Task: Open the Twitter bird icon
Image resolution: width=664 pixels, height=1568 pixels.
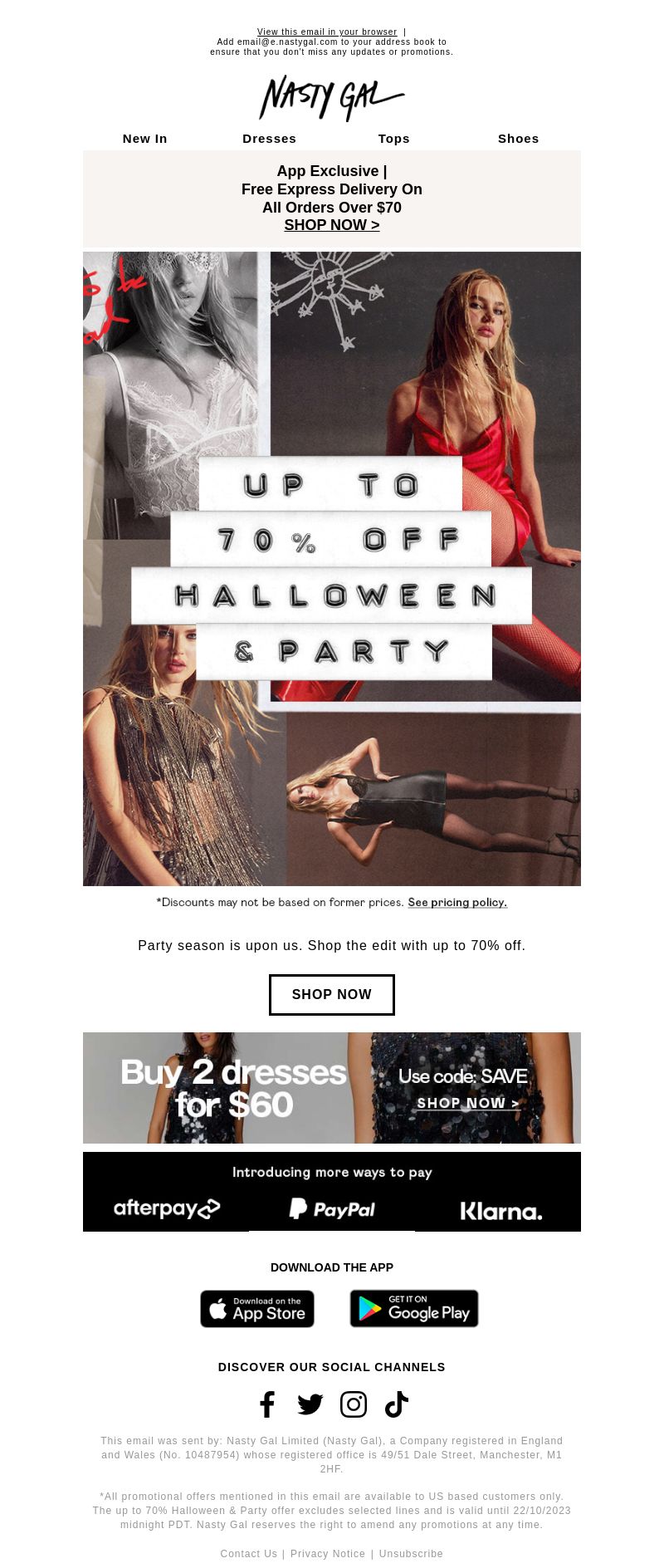Action: pos(310,1404)
